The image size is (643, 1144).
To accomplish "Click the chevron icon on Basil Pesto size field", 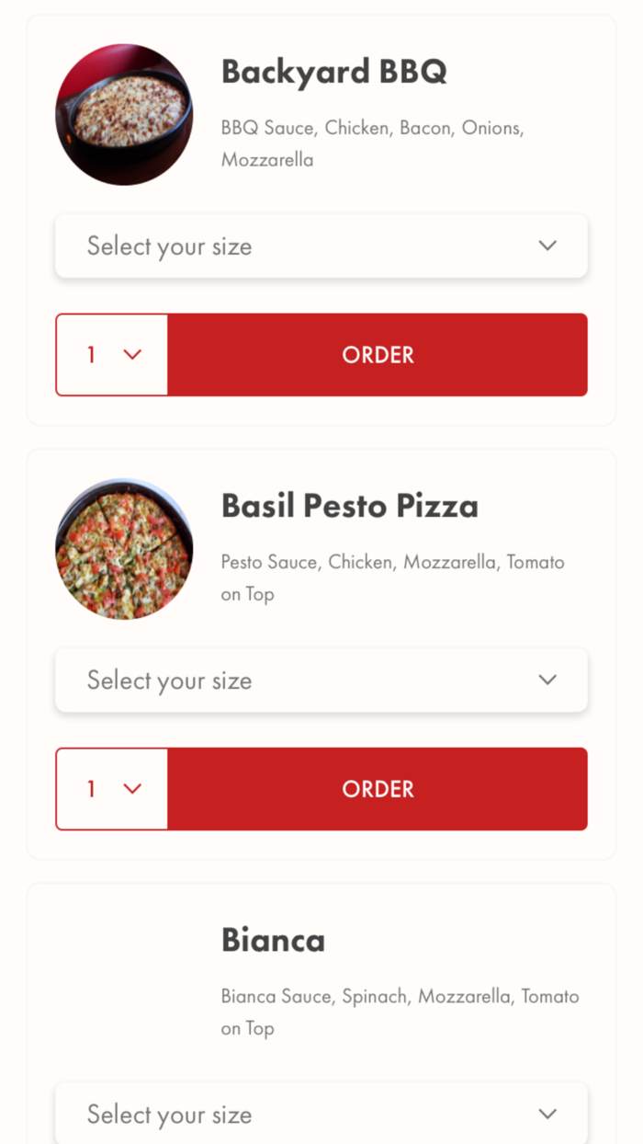I will pos(547,680).
